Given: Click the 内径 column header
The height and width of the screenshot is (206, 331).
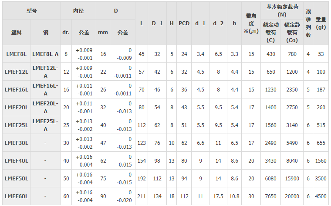Looking at the screenshot, I should [78, 10].
